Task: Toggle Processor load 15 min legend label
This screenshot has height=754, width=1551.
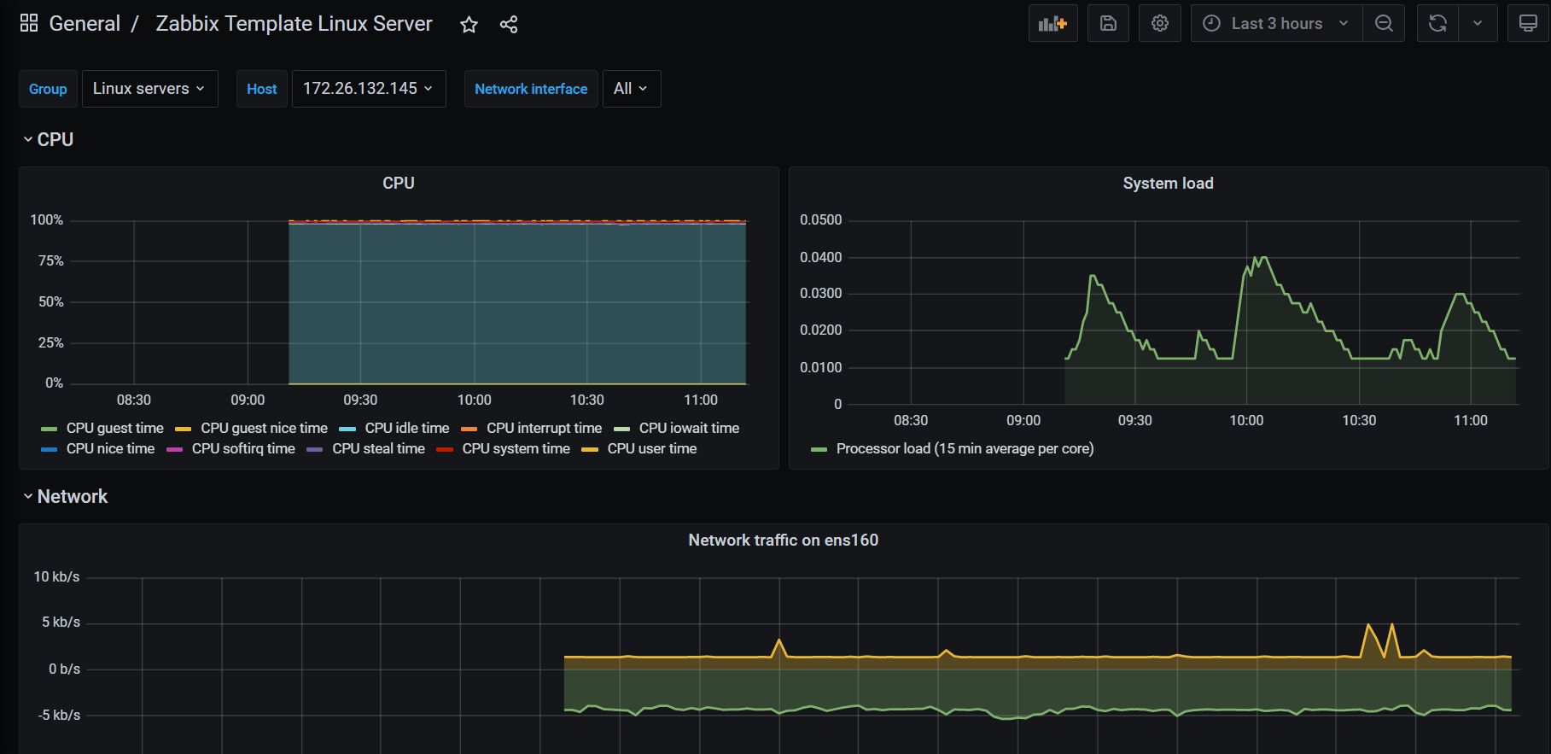Action: pos(965,448)
